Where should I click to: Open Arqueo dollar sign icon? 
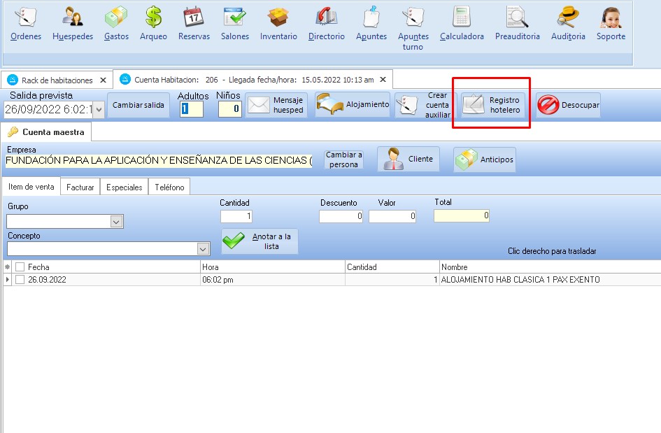click(153, 17)
